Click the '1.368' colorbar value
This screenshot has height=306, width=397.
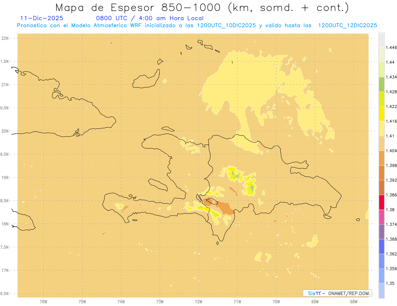[x=391, y=239]
